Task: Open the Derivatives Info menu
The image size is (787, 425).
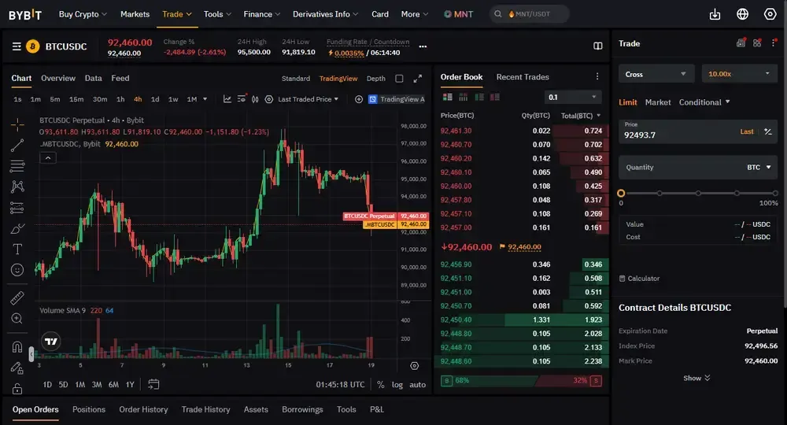Action: click(x=325, y=14)
